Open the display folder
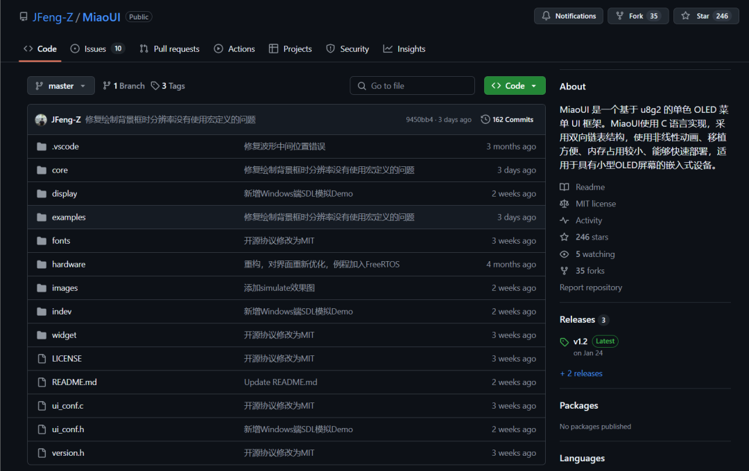Screen dimensions: 749x471 click(x=64, y=194)
